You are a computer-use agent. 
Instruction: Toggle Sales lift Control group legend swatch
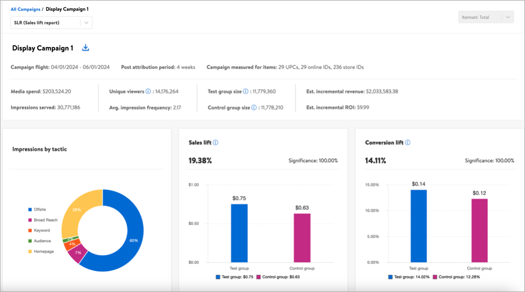pyautogui.click(x=258, y=277)
